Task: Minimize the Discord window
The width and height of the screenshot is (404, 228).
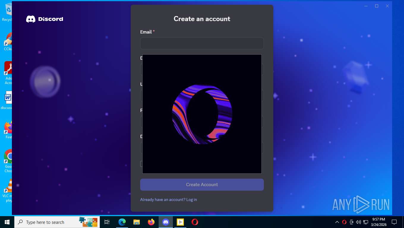Action: tap(366, 6)
